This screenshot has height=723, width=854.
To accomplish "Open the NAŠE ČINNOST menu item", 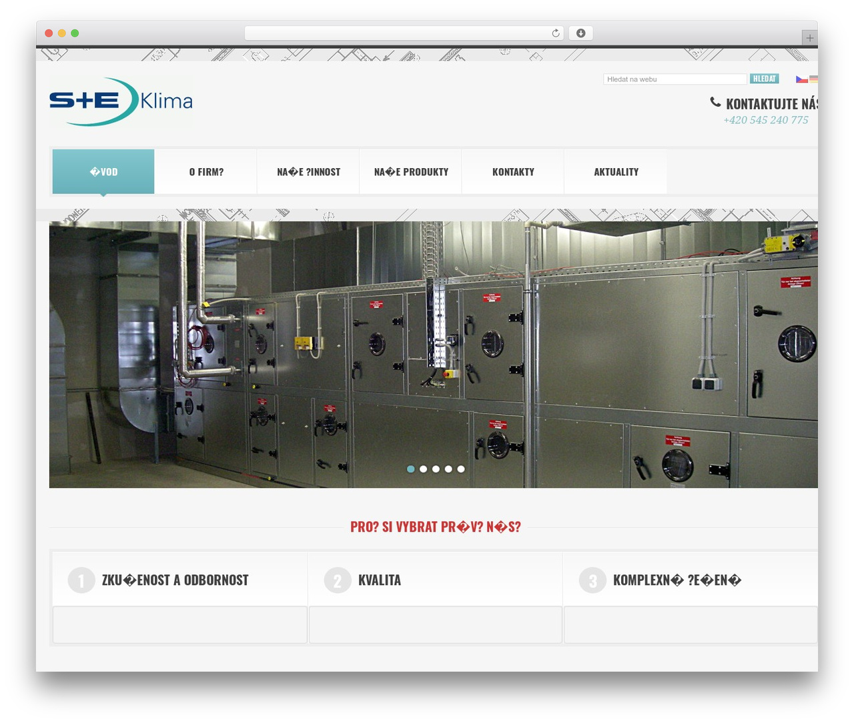I will click(x=308, y=171).
